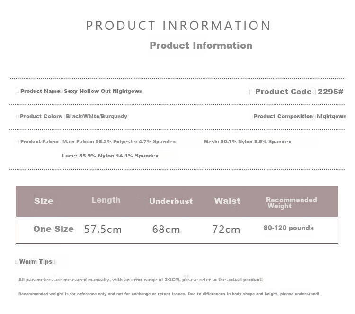Click the gray 'Product Information' subtitle
The height and width of the screenshot is (314, 355).
[x=201, y=46]
